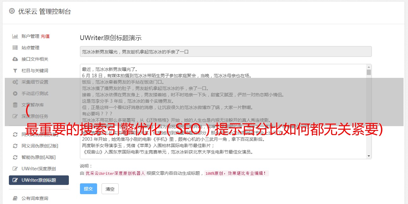
Task: Click the 接口文件相关 cloud upload icon
Action: coord(15,59)
